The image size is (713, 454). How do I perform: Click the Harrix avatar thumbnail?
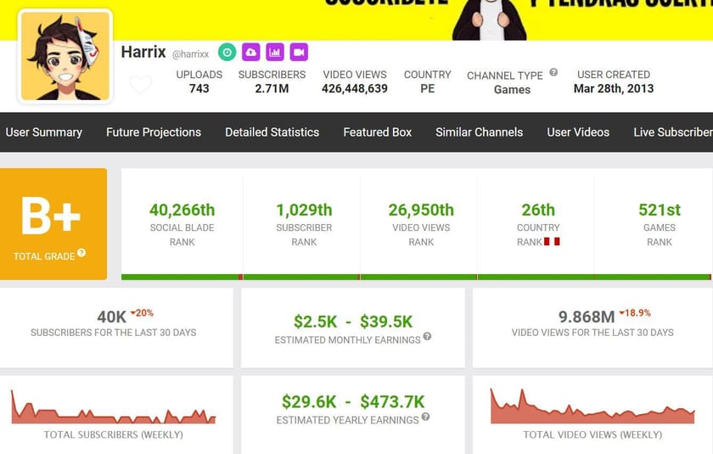tap(65, 57)
